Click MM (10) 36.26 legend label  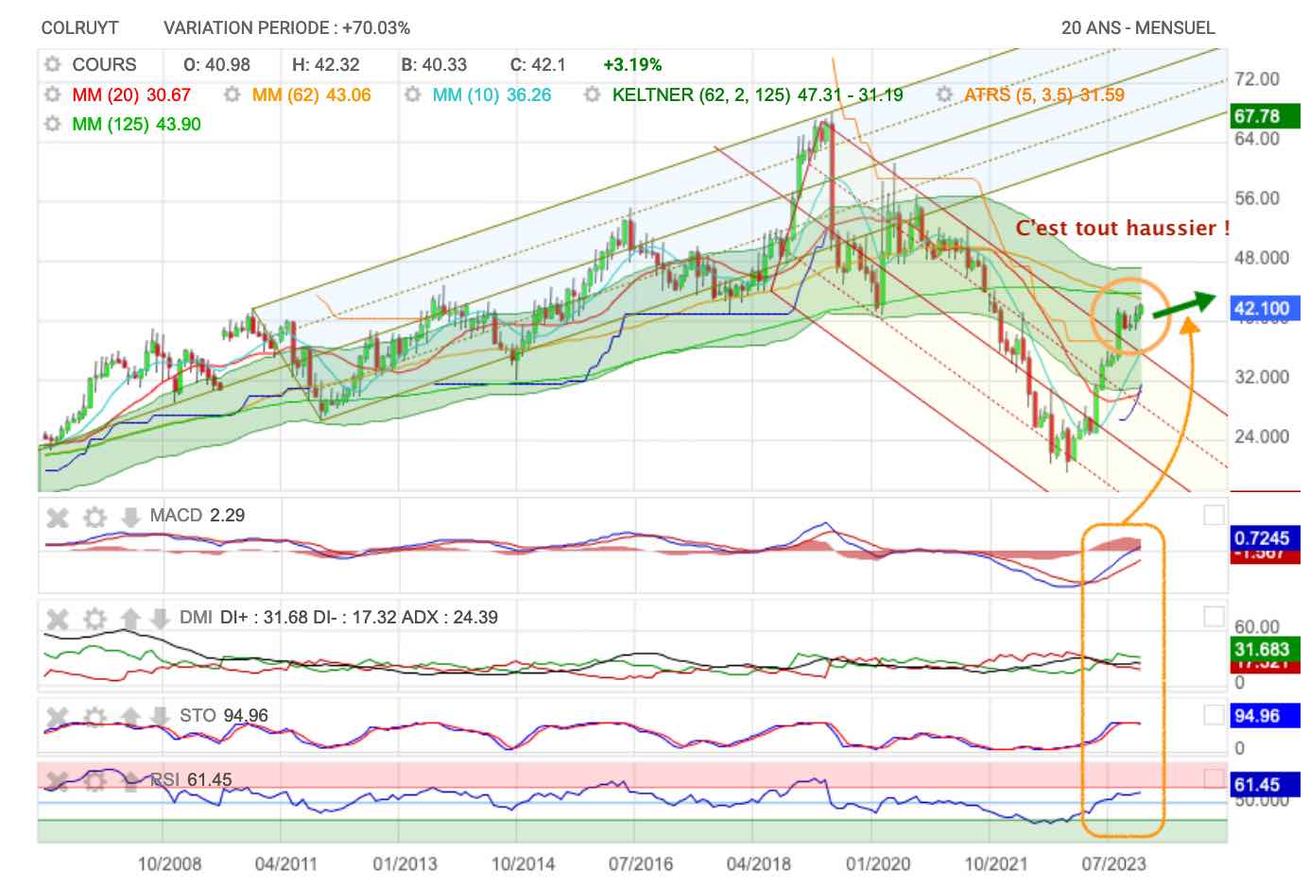[x=491, y=95]
